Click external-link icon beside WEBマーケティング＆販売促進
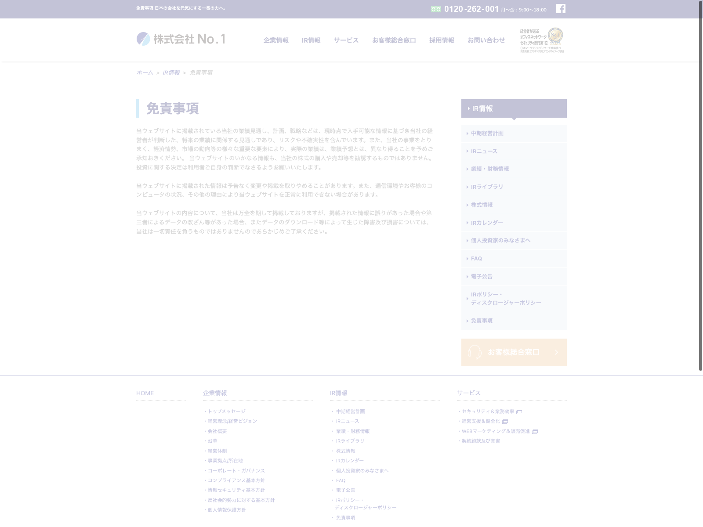The image size is (703, 527). pyautogui.click(x=535, y=432)
